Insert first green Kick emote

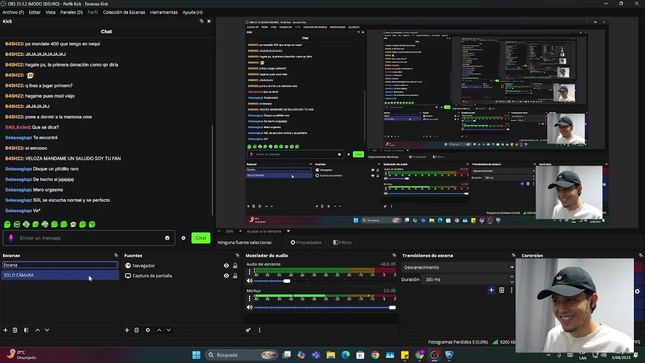[7, 224]
